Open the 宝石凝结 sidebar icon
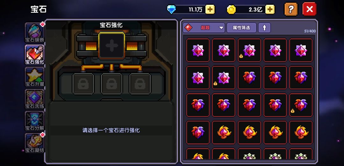 [35, 143]
